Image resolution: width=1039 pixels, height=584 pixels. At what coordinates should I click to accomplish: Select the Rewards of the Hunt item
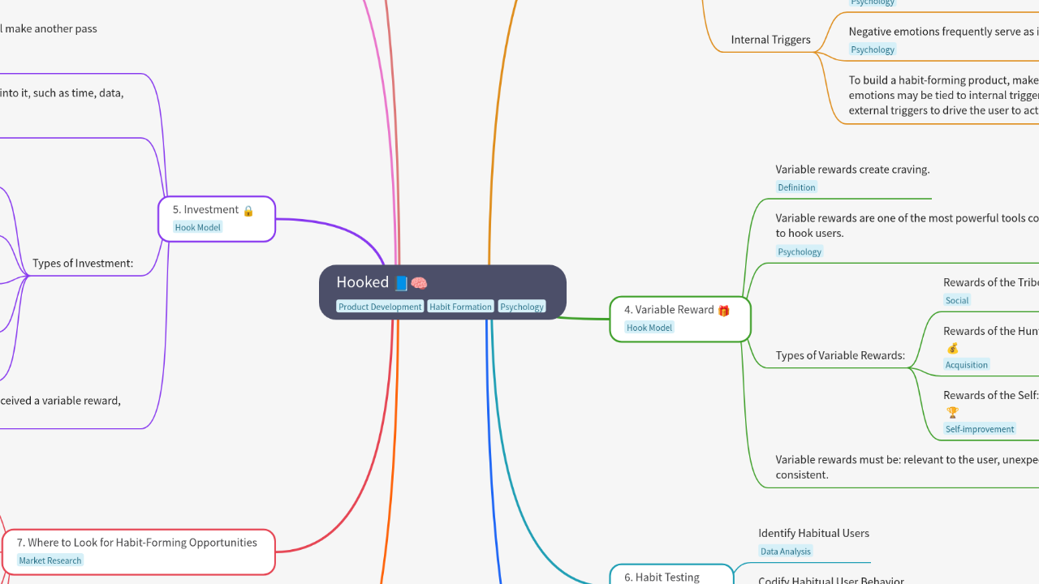991,331
